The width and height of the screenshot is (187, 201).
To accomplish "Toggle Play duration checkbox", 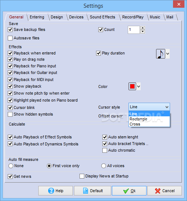I will (98, 53).
